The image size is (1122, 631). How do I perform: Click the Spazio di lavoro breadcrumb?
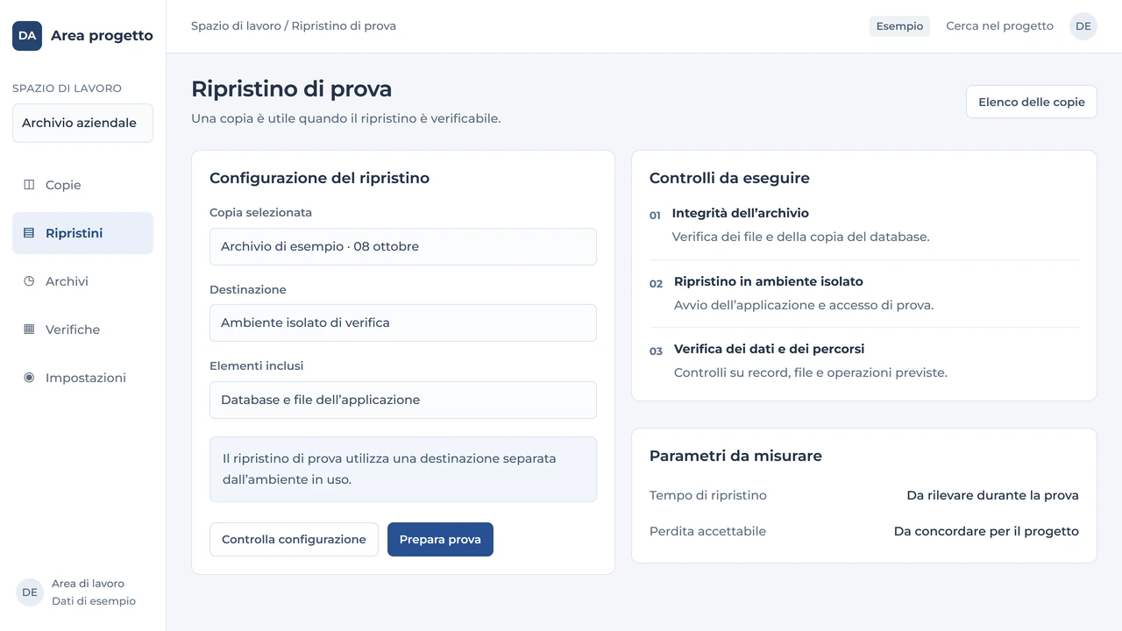[x=236, y=26]
